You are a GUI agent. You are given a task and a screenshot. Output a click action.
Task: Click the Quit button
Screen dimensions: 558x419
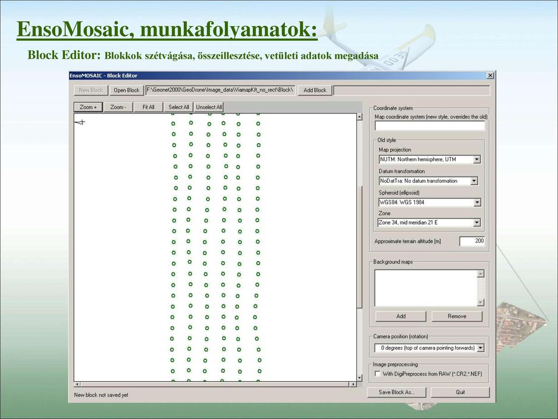(460, 392)
